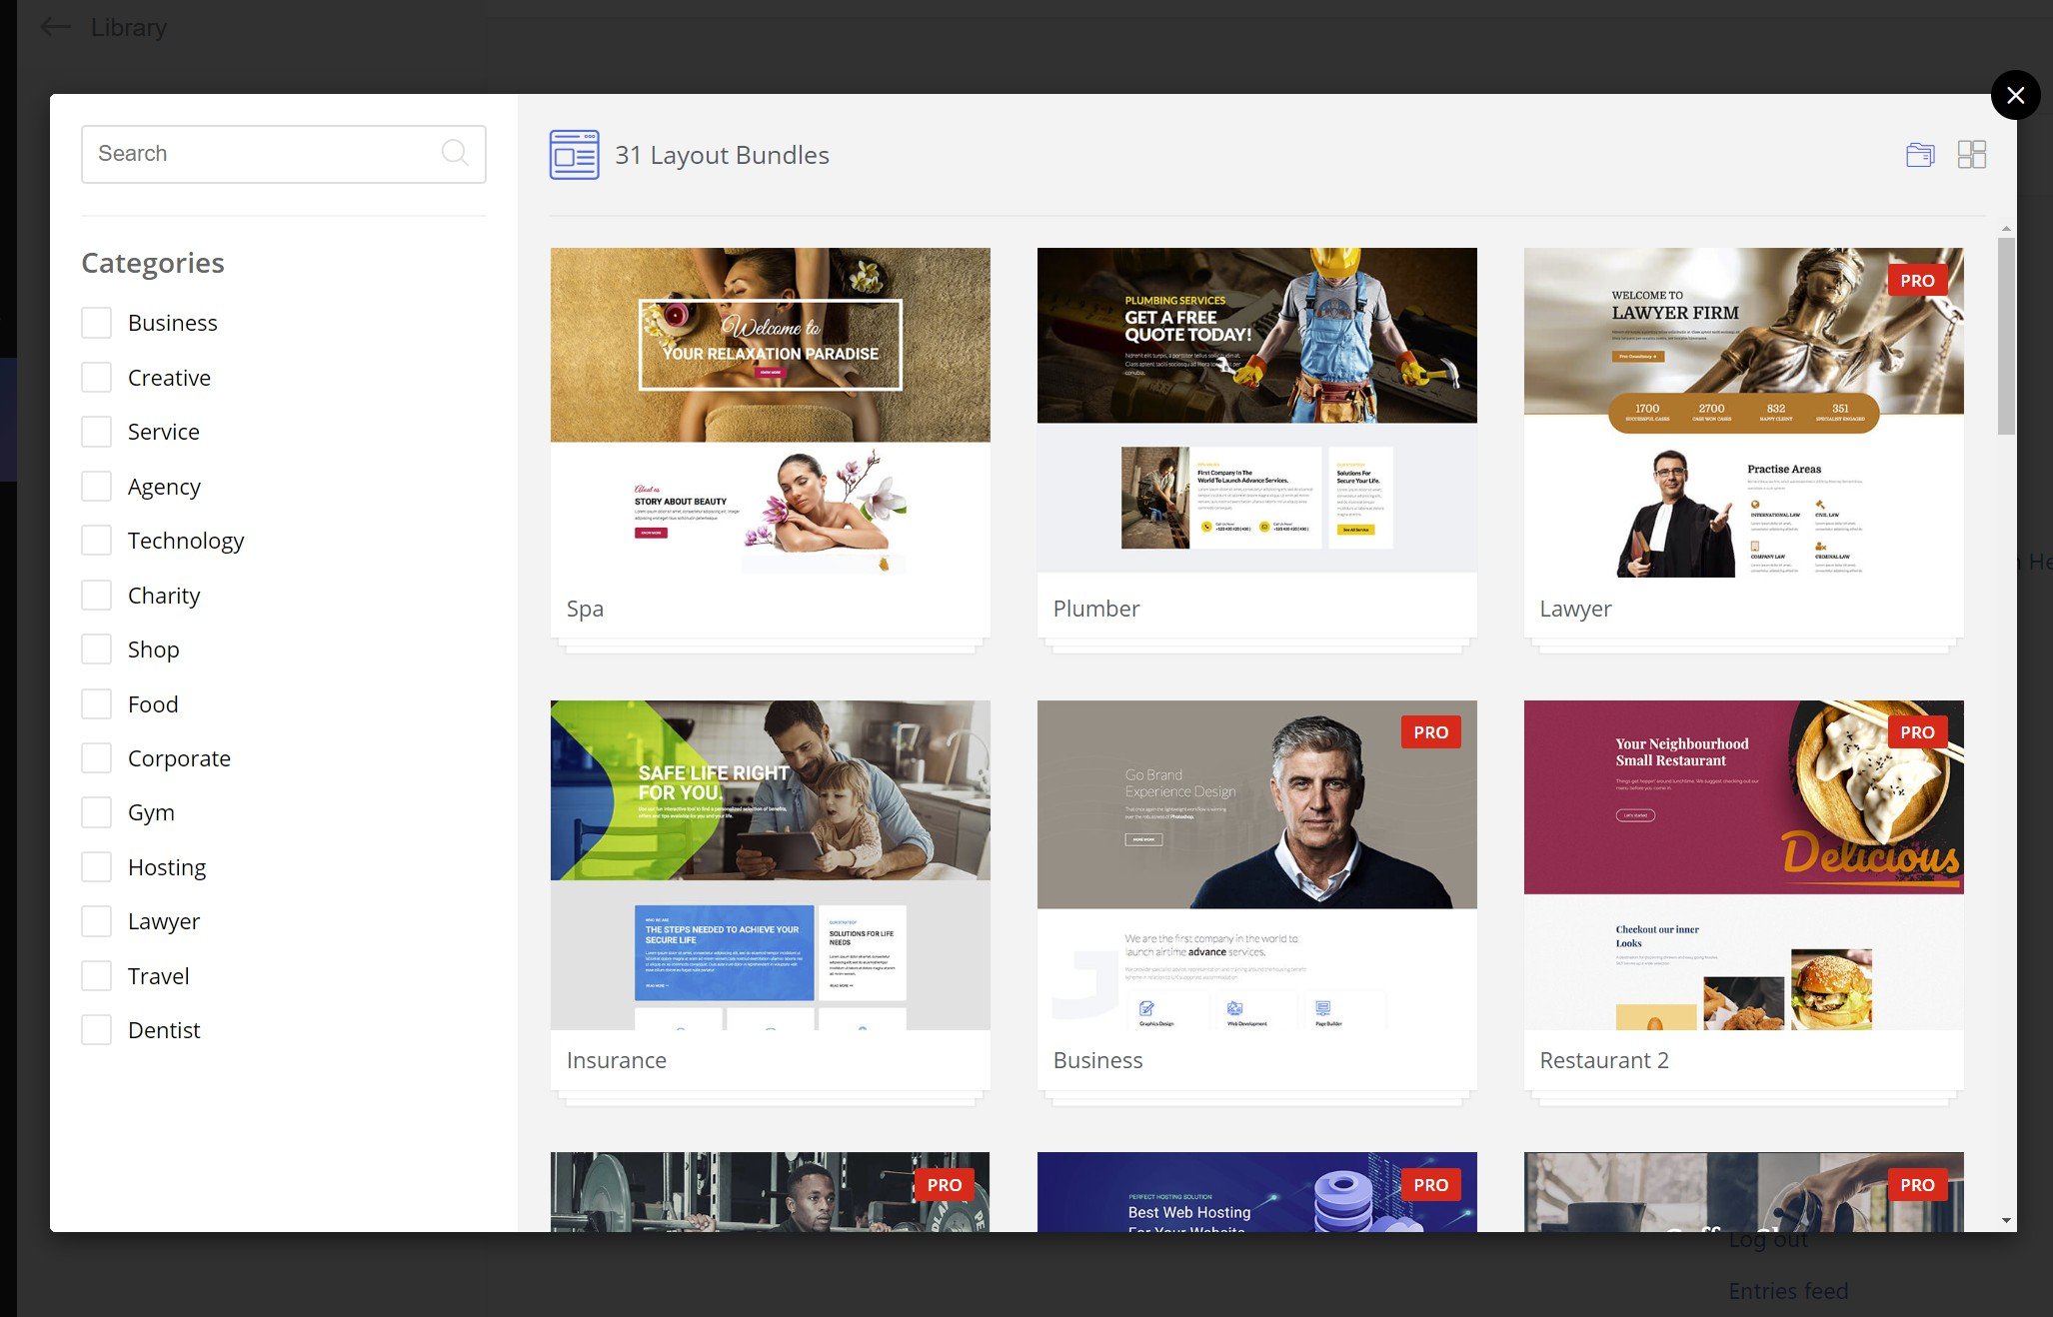Image resolution: width=2053 pixels, height=1317 pixels.
Task: Search for a layout bundle
Action: (283, 153)
